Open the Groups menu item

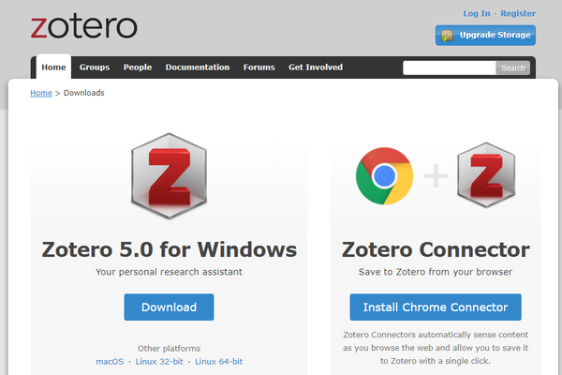point(95,67)
